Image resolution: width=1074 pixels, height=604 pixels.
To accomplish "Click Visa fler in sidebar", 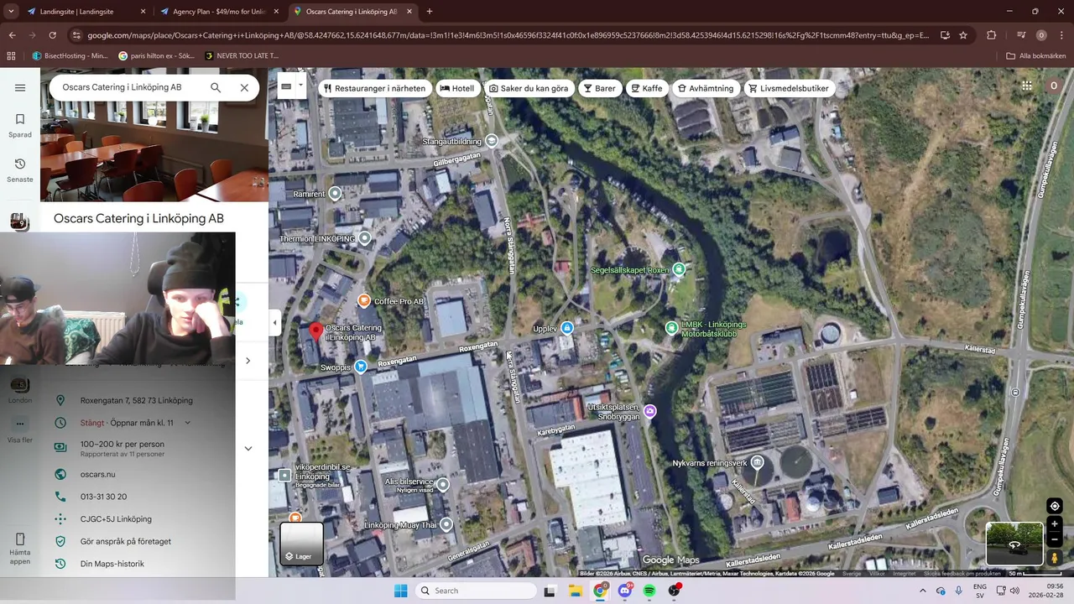I will click(20, 430).
